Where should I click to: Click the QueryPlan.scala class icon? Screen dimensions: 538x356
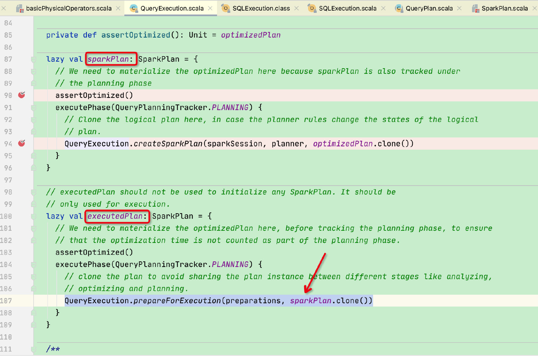pyautogui.click(x=399, y=8)
